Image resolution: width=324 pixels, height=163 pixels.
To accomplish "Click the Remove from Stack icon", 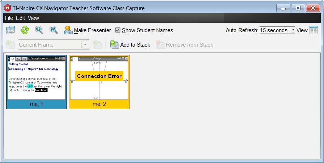I will point(160,44).
